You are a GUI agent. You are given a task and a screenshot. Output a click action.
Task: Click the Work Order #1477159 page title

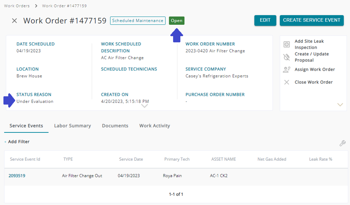point(65,21)
